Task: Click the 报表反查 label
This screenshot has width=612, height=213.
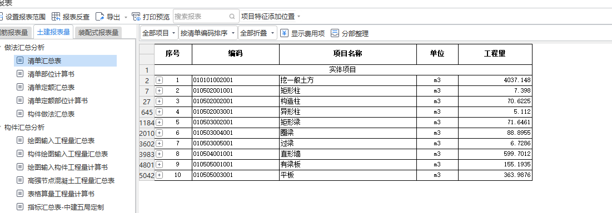Action: (76, 17)
